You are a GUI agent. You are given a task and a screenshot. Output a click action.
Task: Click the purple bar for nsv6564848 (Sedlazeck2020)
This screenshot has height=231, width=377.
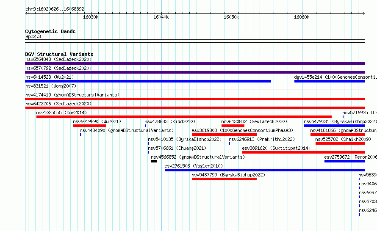click(195, 63)
